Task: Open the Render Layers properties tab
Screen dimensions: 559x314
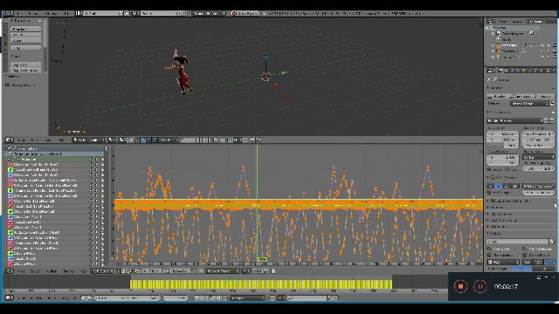Action: (x=507, y=71)
